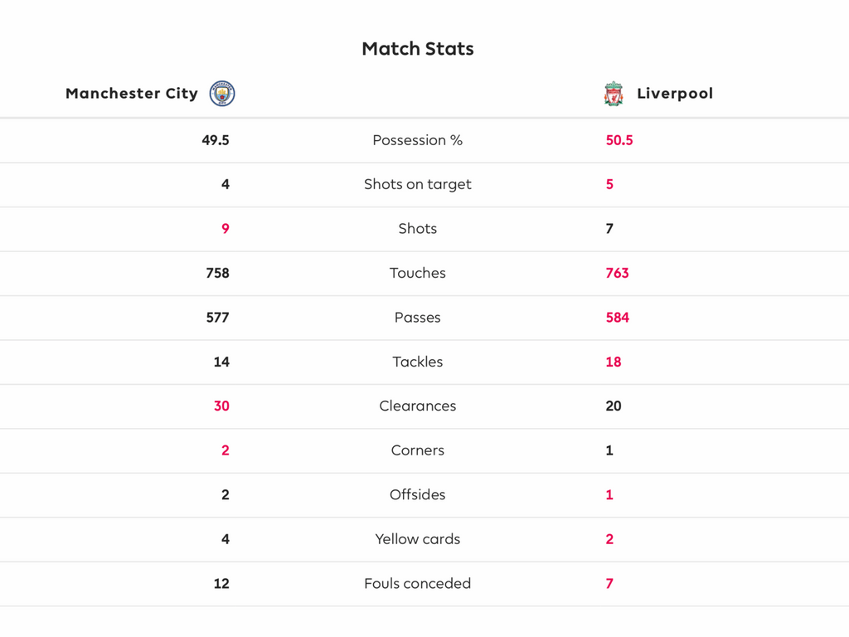The width and height of the screenshot is (849, 637).
Task: Select the Tackles stat label
Action: (x=418, y=362)
